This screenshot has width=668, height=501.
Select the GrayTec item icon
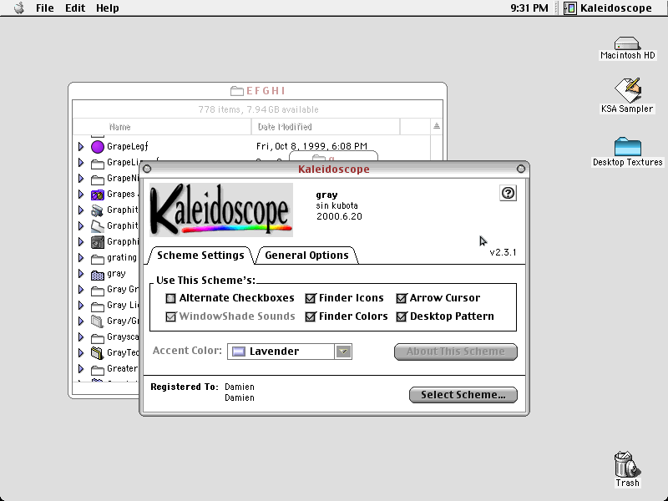98,352
